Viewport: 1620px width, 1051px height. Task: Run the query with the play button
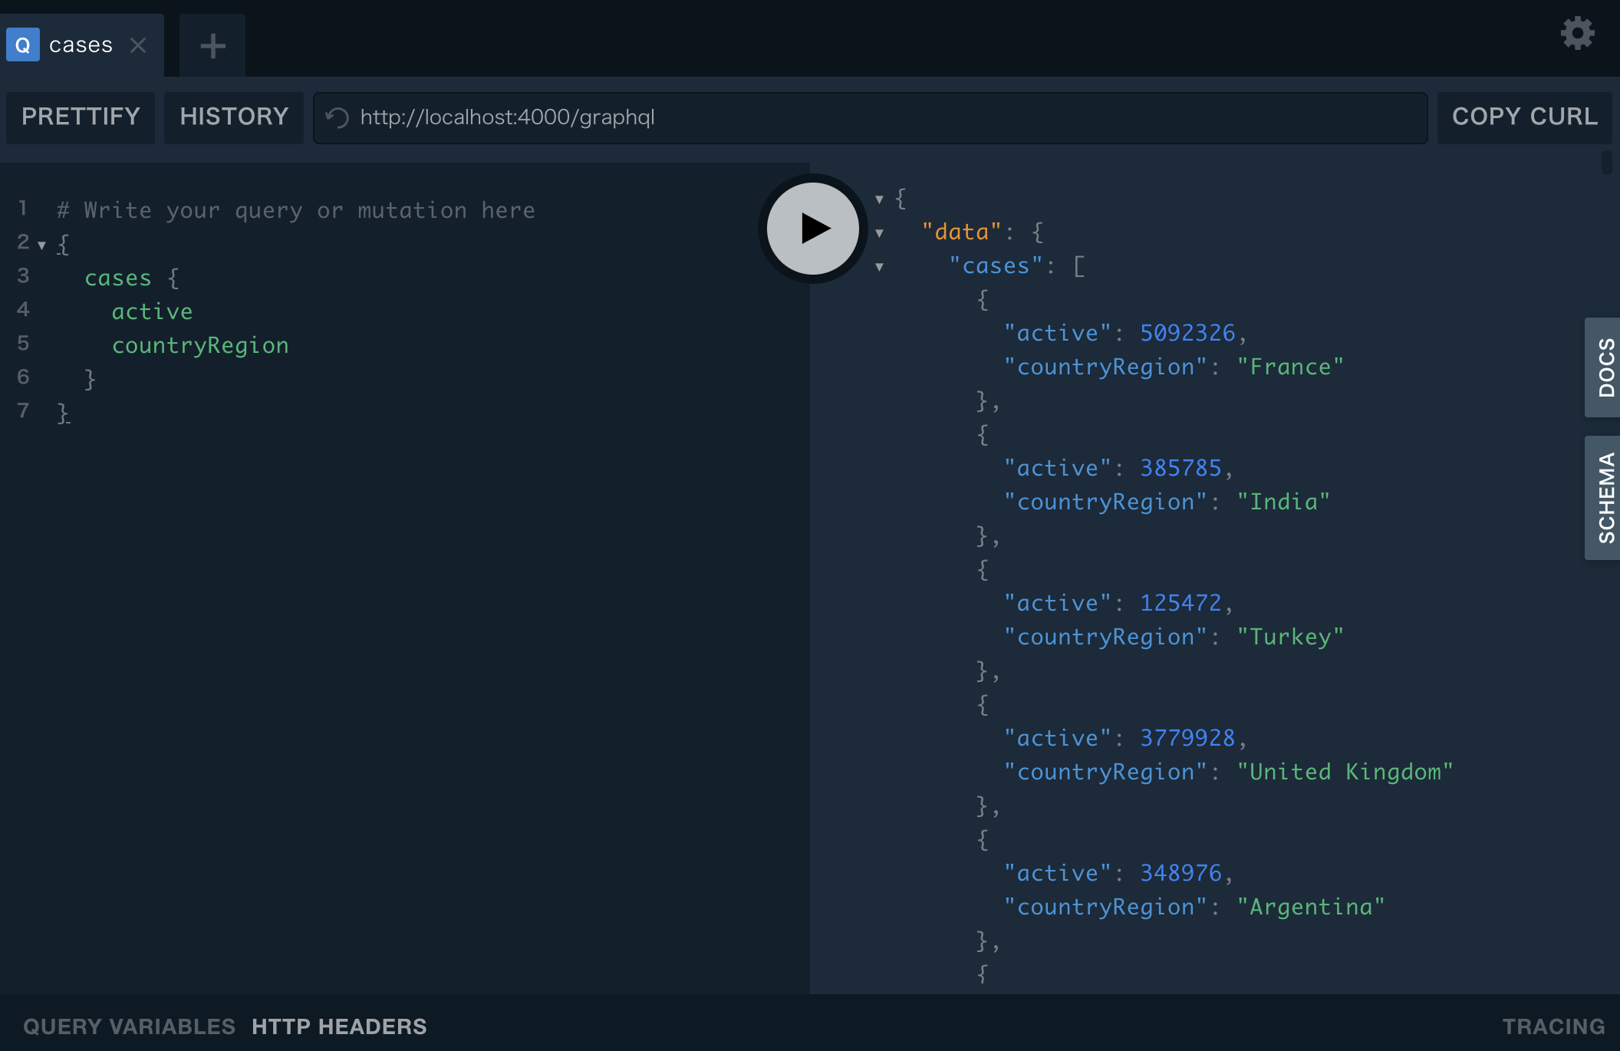pyautogui.click(x=813, y=229)
